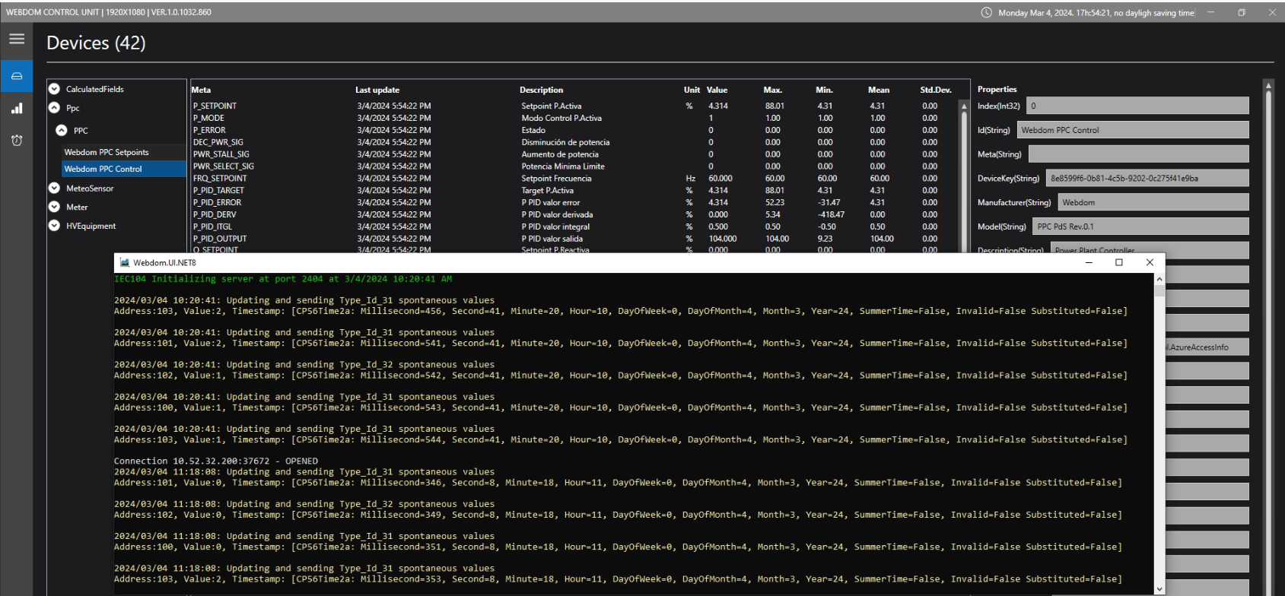Select Webdom PPC Setpoints device
Viewport: 1285px width, 596px height.
[x=107, y=152]
